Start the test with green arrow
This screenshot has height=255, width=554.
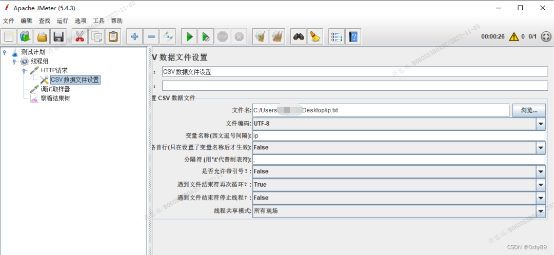point(189,36)
